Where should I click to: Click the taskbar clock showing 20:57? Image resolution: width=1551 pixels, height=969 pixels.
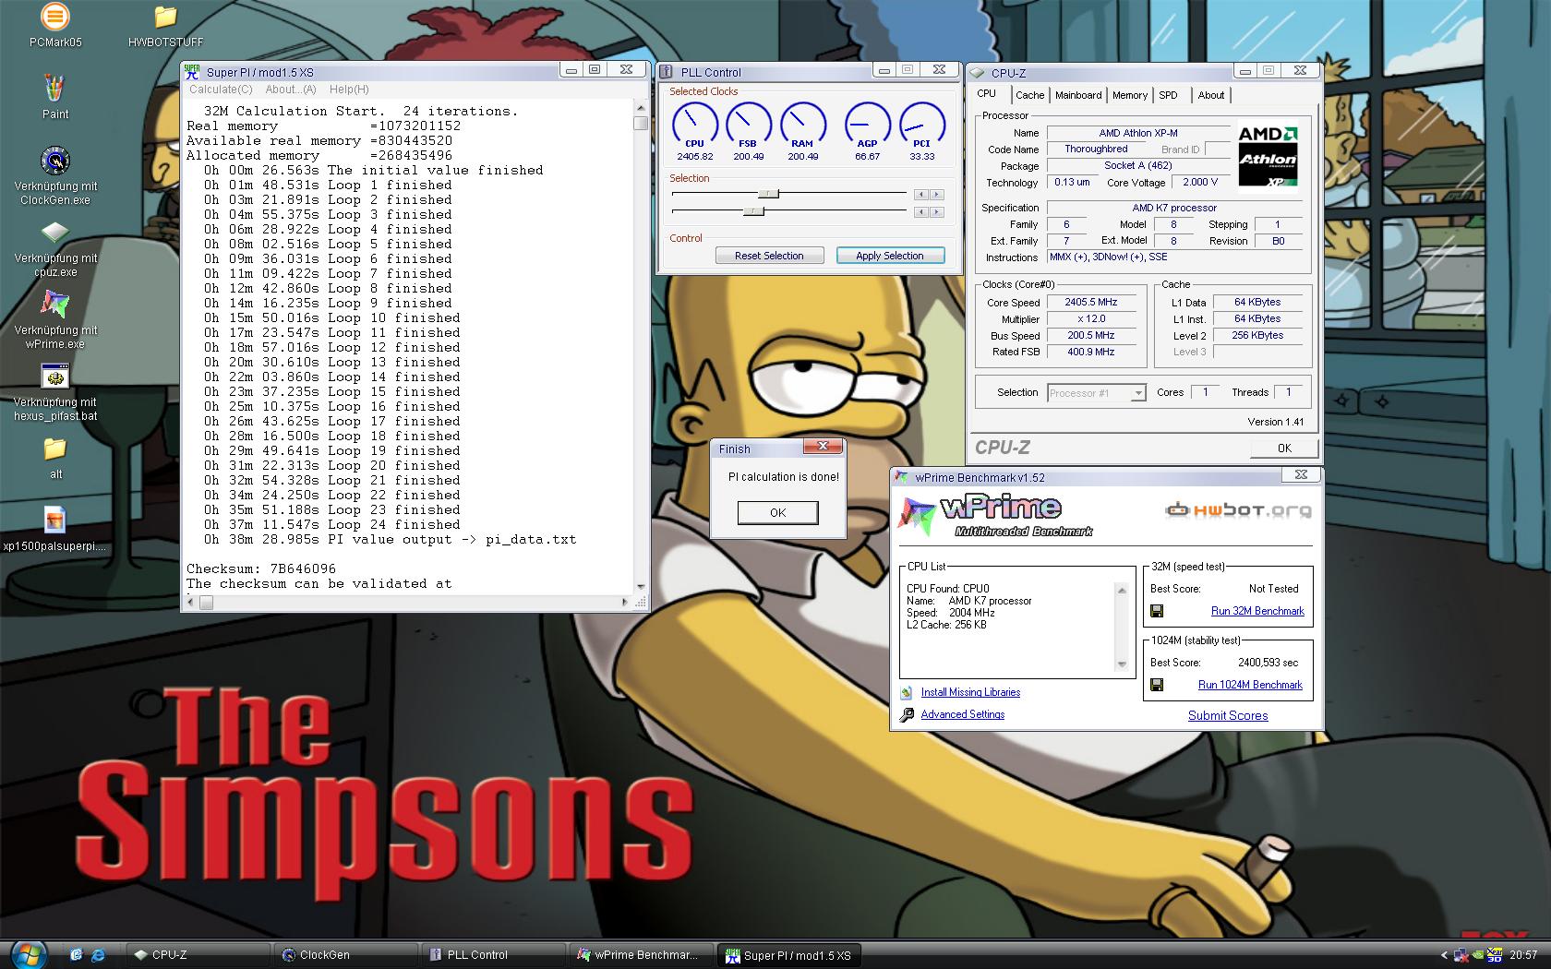(x=1523, y=955)
